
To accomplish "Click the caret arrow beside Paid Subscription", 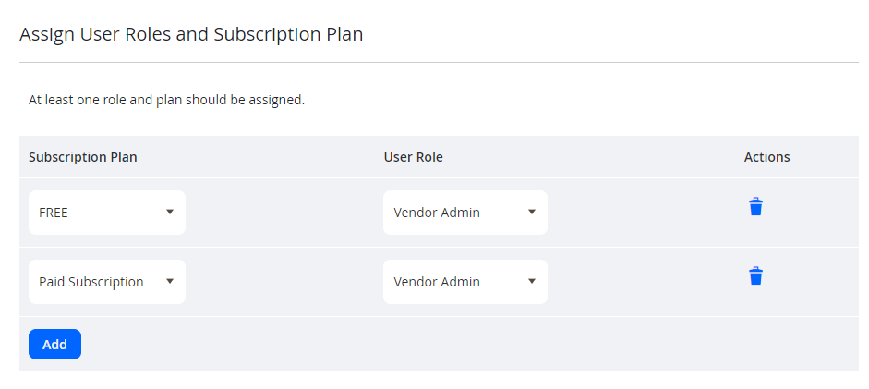I will (170, 282).
